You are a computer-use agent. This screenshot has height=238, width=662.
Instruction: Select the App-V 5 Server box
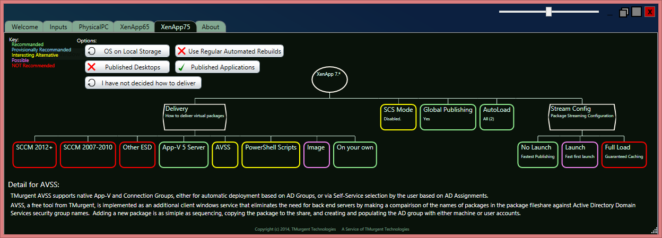coord(184,155)
